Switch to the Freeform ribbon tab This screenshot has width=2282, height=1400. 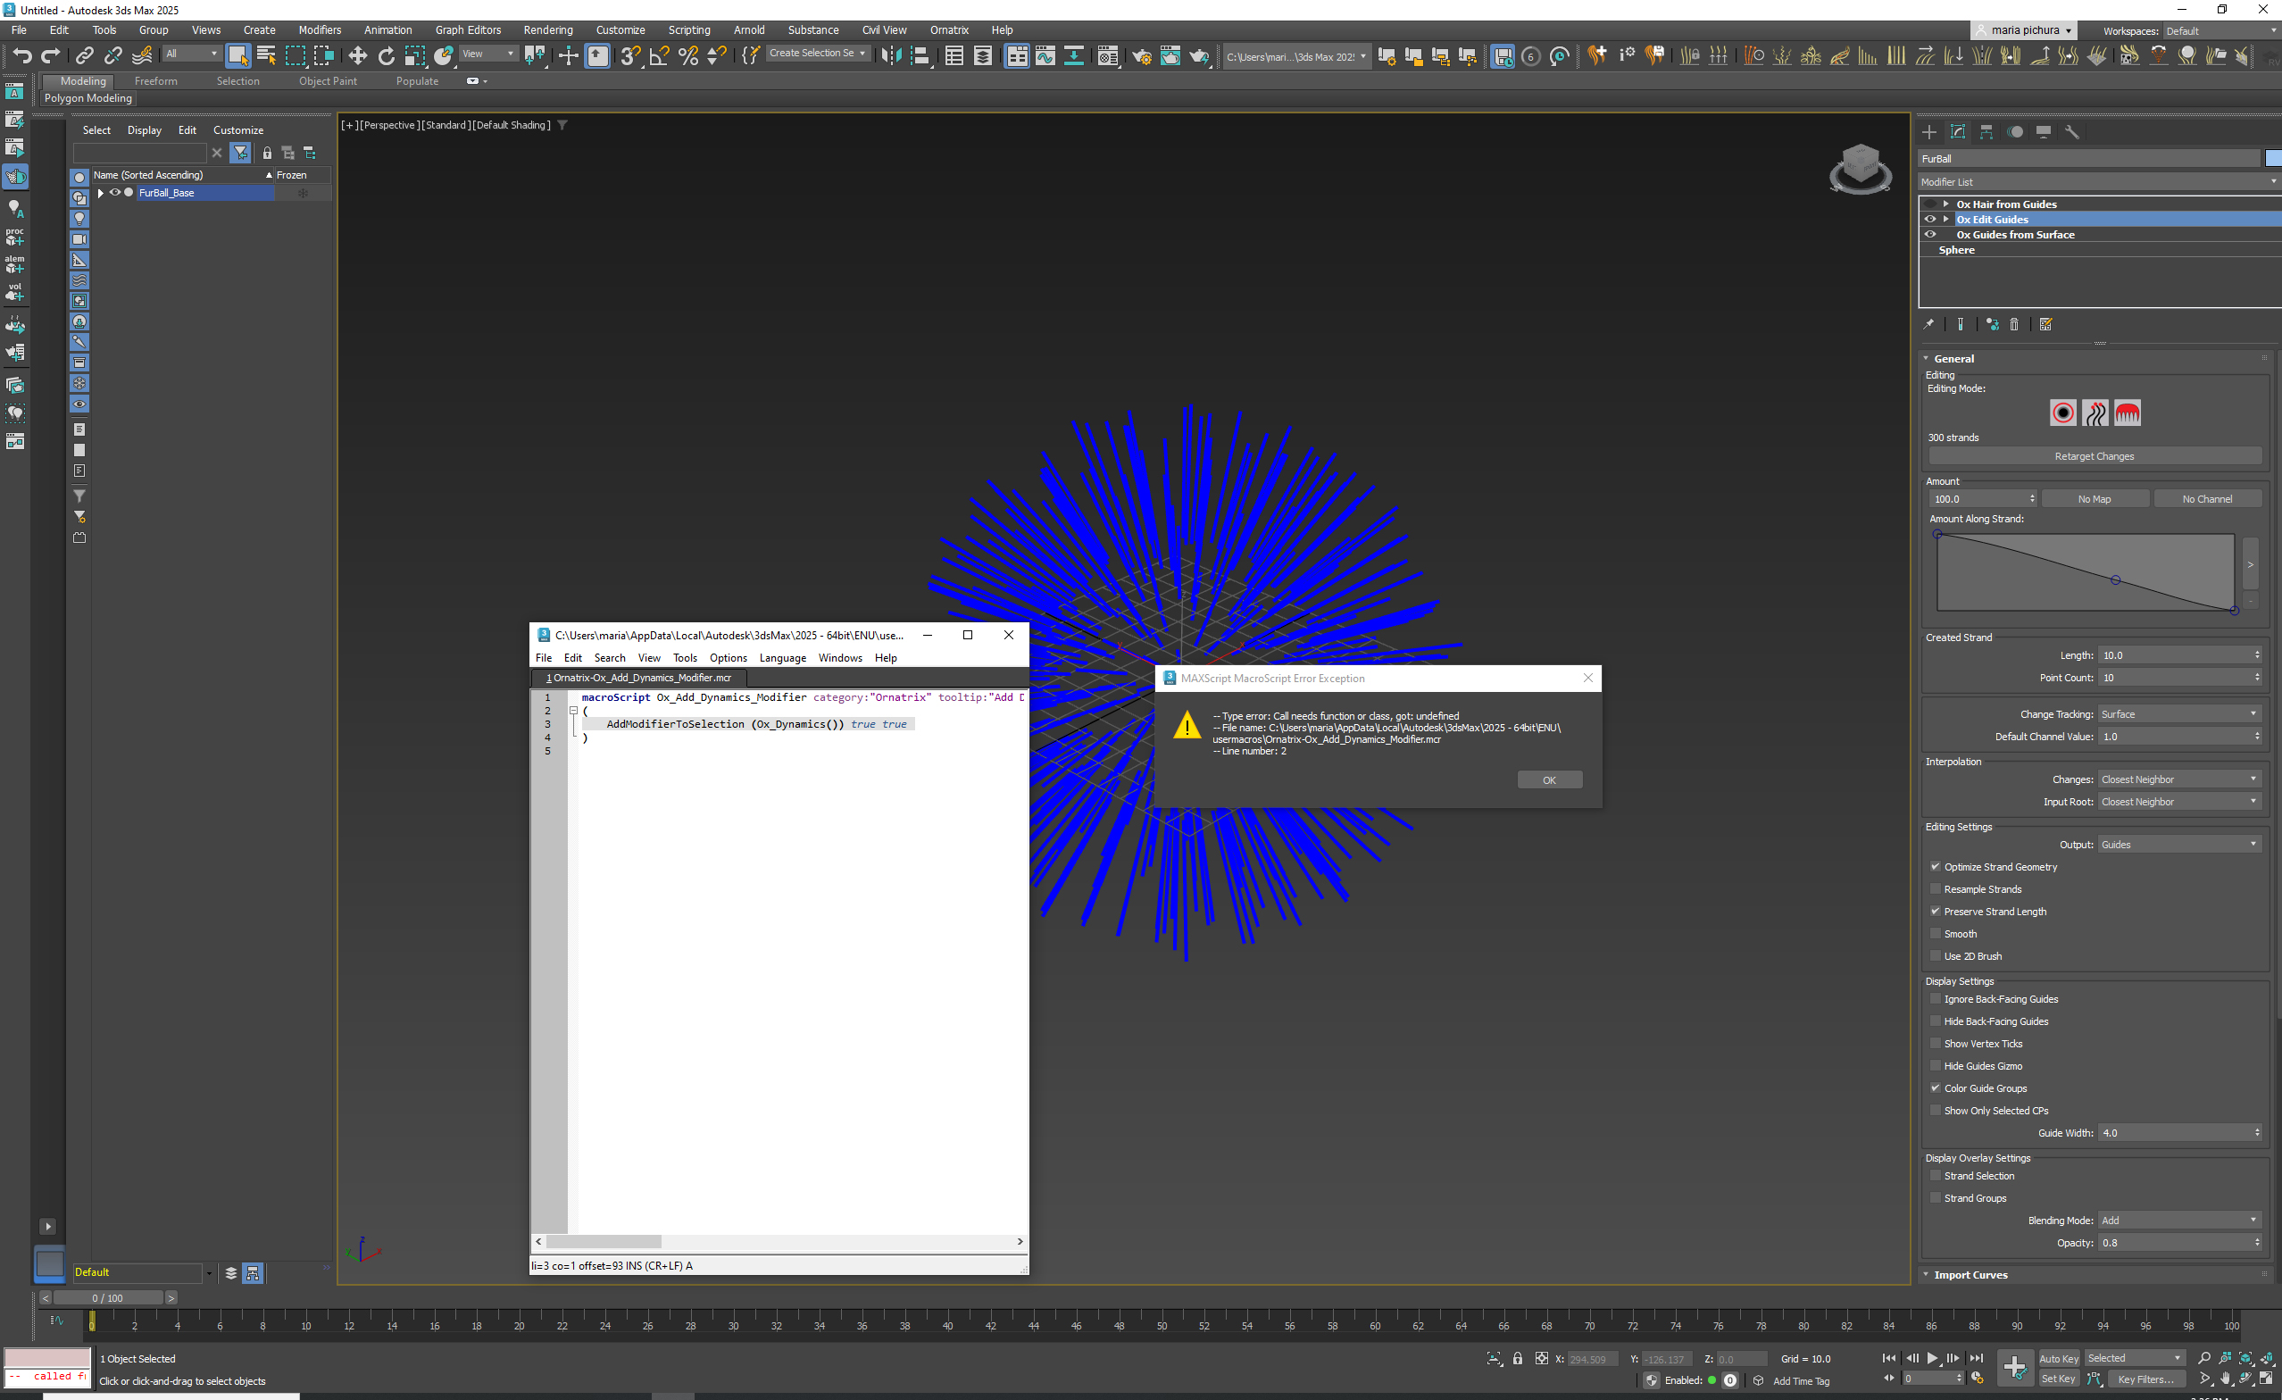[155, 81]
